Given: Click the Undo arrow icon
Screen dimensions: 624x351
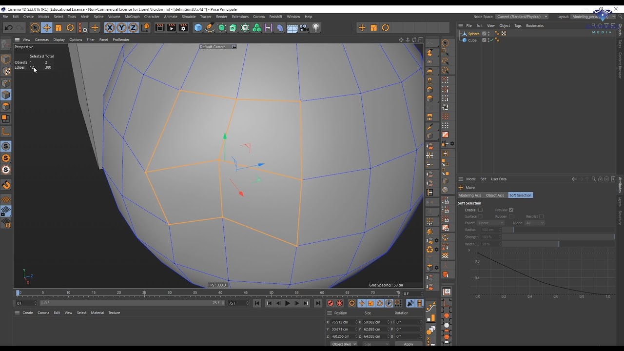Looking at the screenshot, I should tap(8, 28).
